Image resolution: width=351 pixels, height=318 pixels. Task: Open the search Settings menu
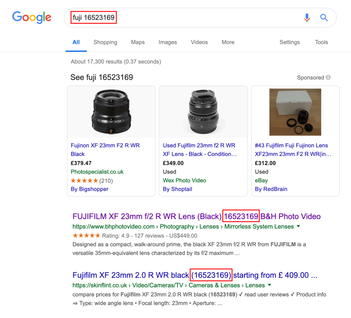click(289, 42)
